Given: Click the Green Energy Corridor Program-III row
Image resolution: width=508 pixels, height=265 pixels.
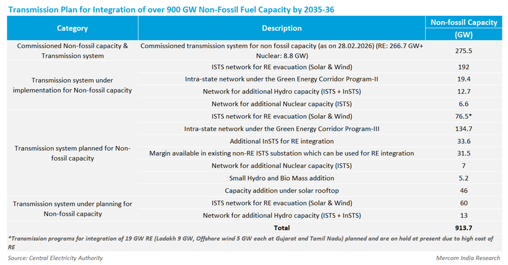Looking at the screenshot, I should click(x=281, y=129).
